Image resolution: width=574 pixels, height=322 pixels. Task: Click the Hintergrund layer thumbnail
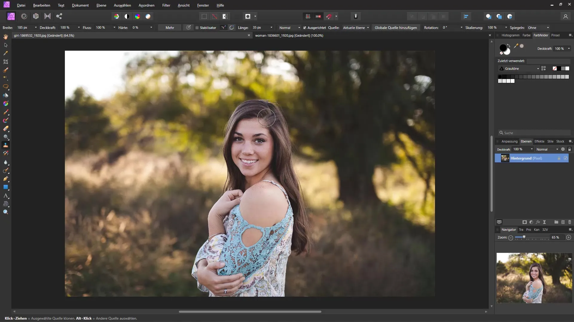coord(505,158)
